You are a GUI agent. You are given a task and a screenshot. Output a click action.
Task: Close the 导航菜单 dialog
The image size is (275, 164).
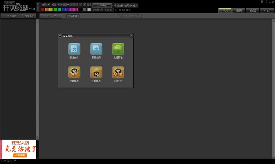132,36
